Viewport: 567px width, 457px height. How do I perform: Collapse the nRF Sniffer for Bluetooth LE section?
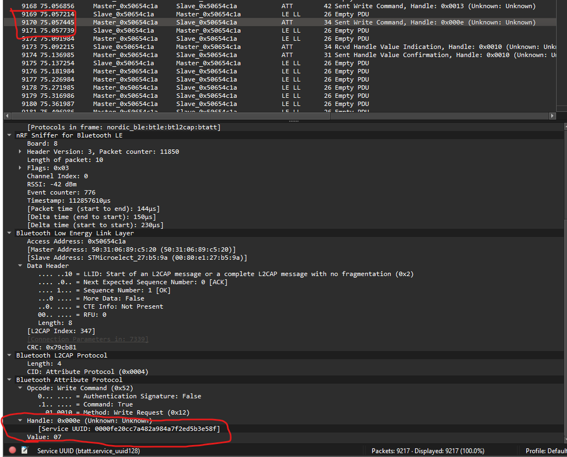(x=8, y=135)
